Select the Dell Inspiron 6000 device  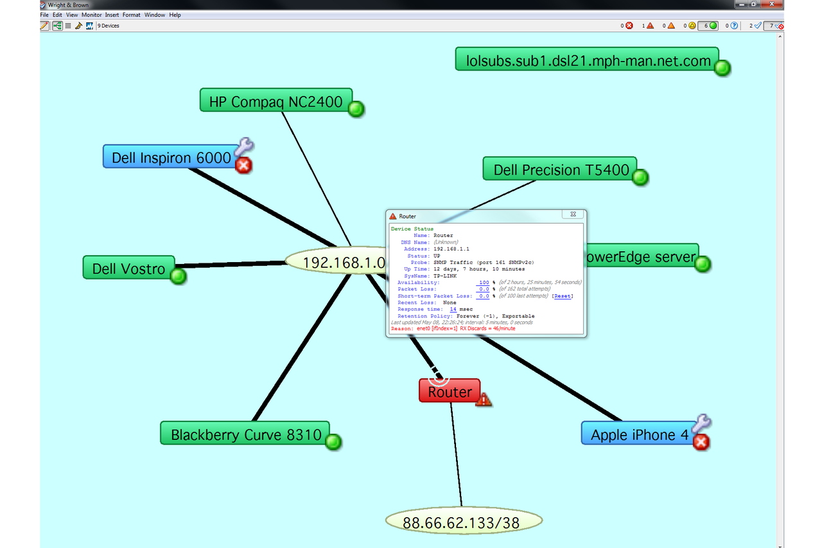click(171, 157)
